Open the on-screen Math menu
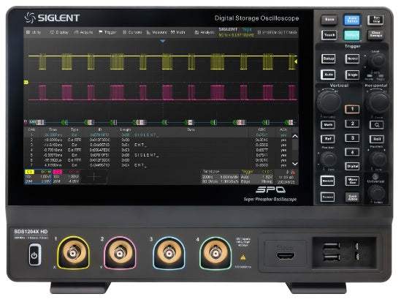The image size is (401, 302). pyautogui.click(x=178, y=32)
